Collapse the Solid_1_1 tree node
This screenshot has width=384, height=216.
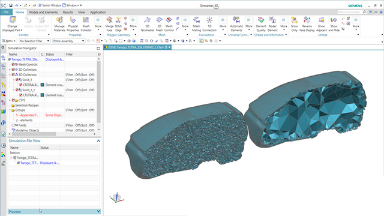click(x=13, y=90)
